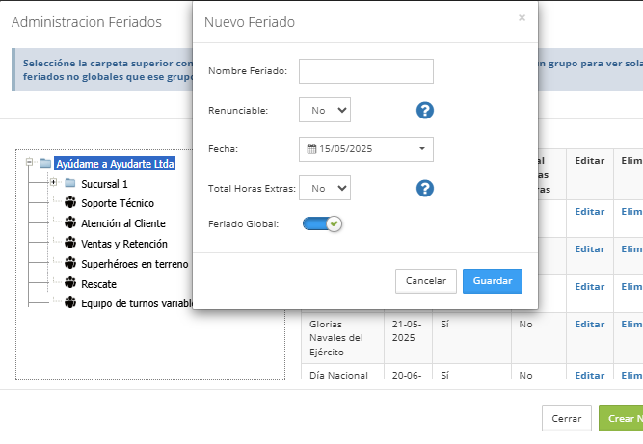Click the Rescate group icon
Screen dimensions: 643x444
tap(70, 282)
